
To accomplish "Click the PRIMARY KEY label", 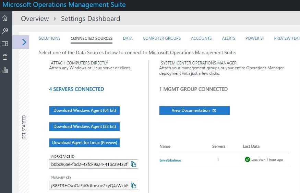I will click(61, 178).
